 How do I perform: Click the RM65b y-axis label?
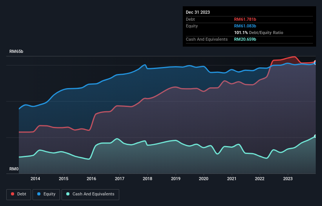16,51
